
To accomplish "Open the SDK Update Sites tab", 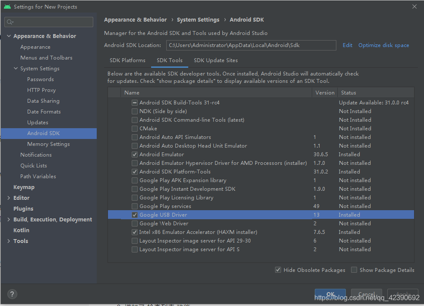I will (216, 60).
